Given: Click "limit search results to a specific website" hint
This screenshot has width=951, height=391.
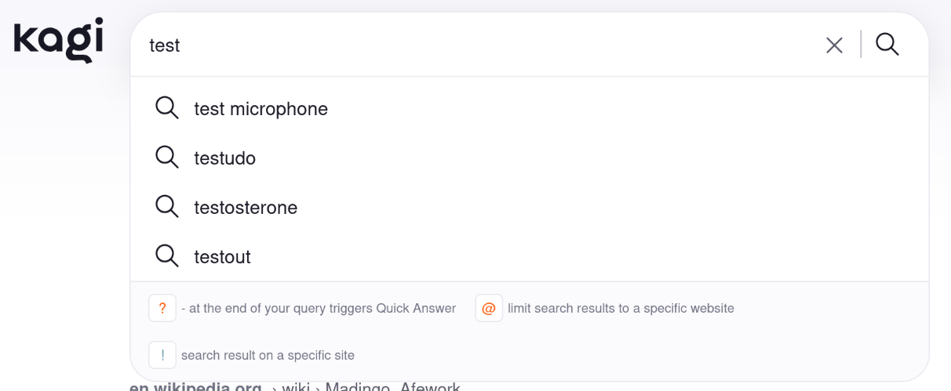Looking at the screenshot, I should 621,309.
